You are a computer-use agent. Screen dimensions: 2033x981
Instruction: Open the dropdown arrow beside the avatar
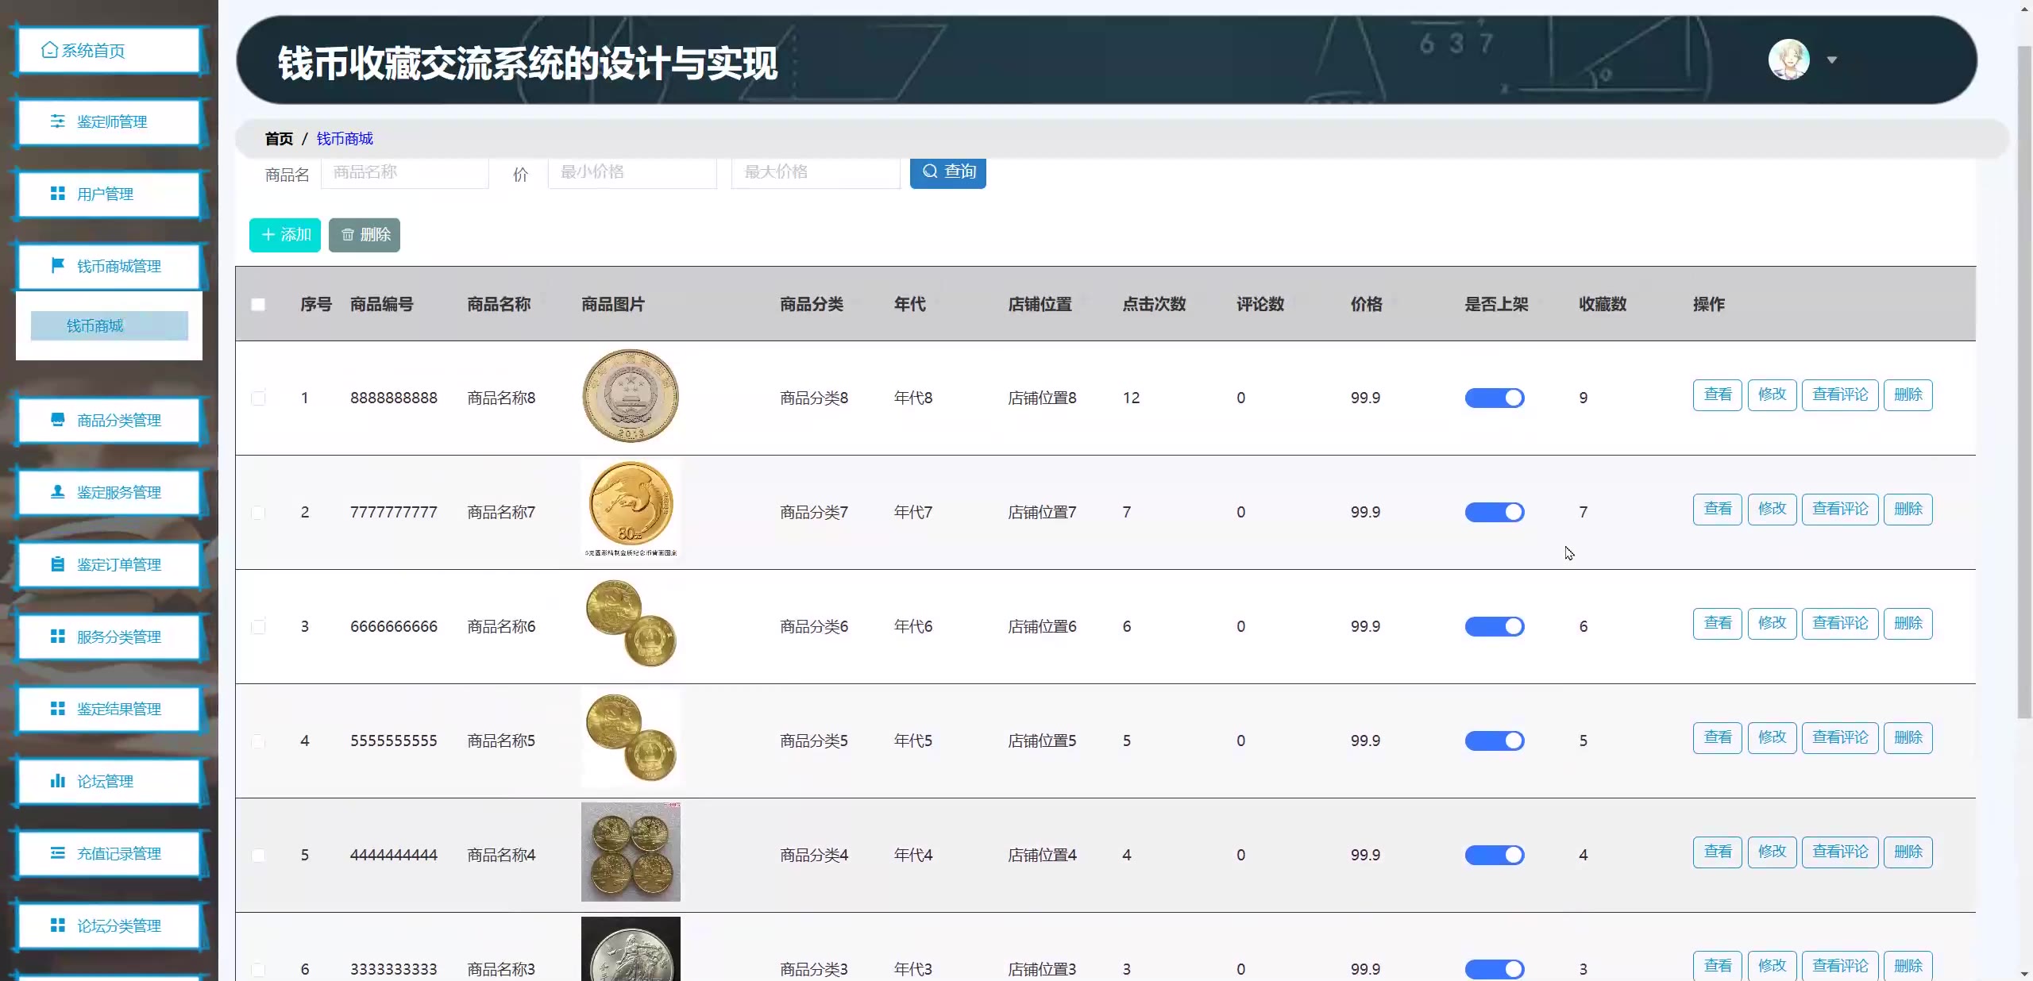coord(1831,60)
